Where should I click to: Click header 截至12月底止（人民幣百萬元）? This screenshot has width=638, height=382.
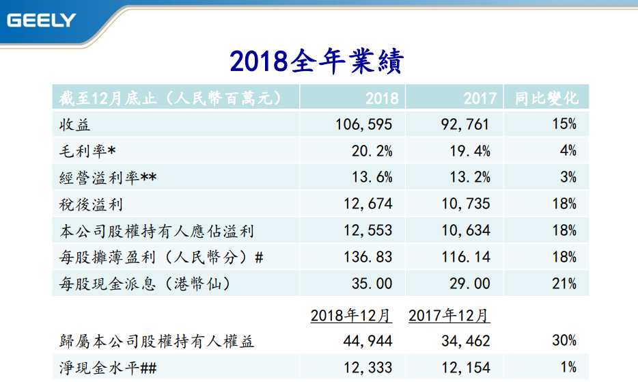pyautogui.click(x=171, y=98)
